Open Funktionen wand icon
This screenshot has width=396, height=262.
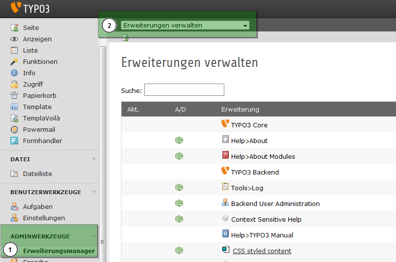(x=14, y=61)
